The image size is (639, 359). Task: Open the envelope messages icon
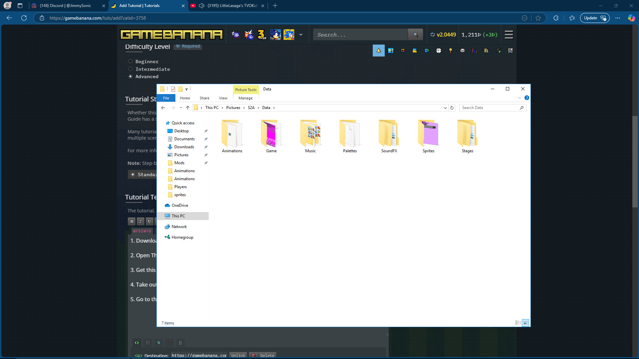463,51
